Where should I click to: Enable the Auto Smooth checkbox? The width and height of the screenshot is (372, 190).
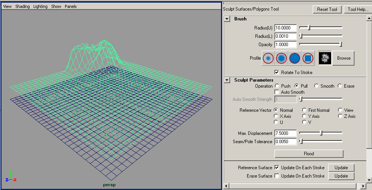[277, 92]
